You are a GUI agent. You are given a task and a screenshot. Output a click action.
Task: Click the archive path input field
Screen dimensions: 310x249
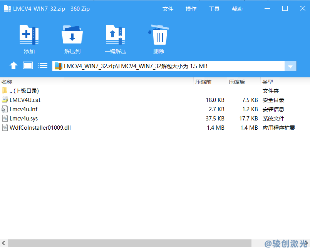tap(168, 66)
